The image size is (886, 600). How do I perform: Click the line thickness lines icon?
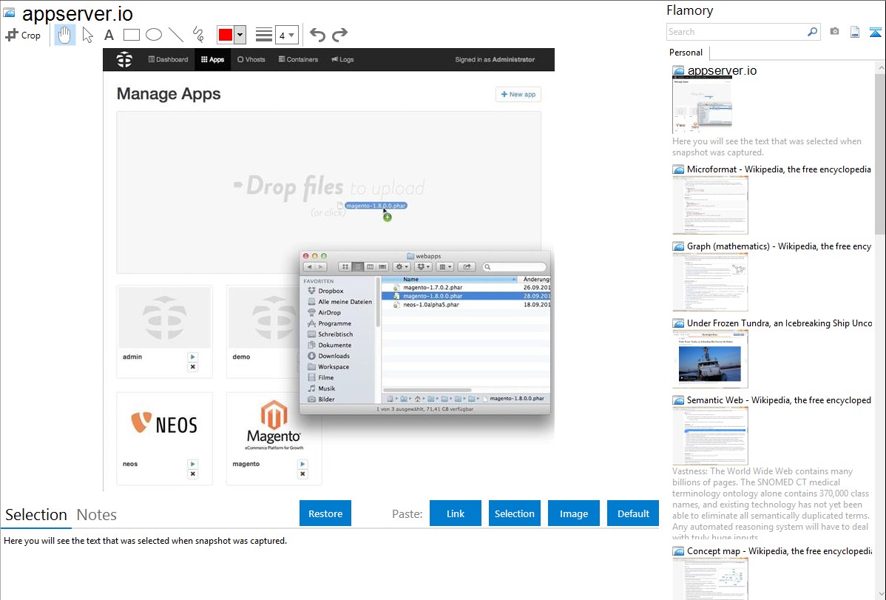pos(264,35)
